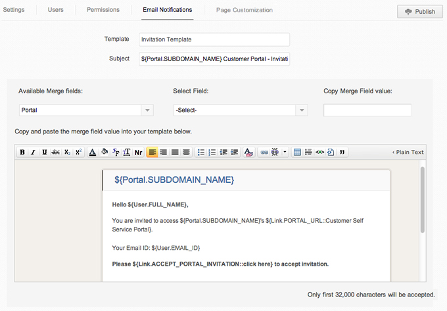Screen dimensions: 447x311
Task: Toggle bold formatting in editor toolbar
Action: (x=22, y=152)
